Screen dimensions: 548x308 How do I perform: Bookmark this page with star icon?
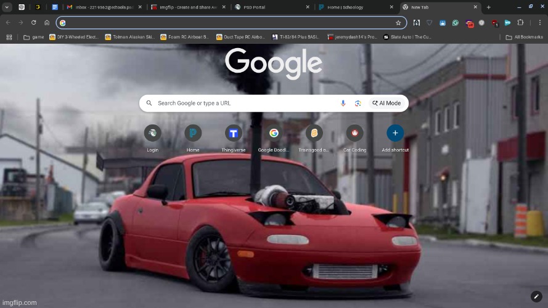pos(398,23)
